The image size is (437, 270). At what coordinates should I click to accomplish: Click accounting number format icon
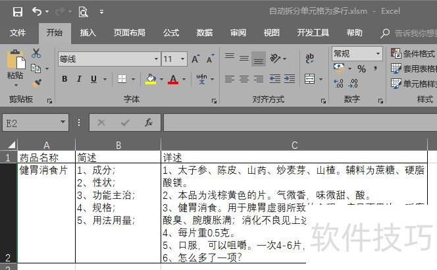(339, 68)
